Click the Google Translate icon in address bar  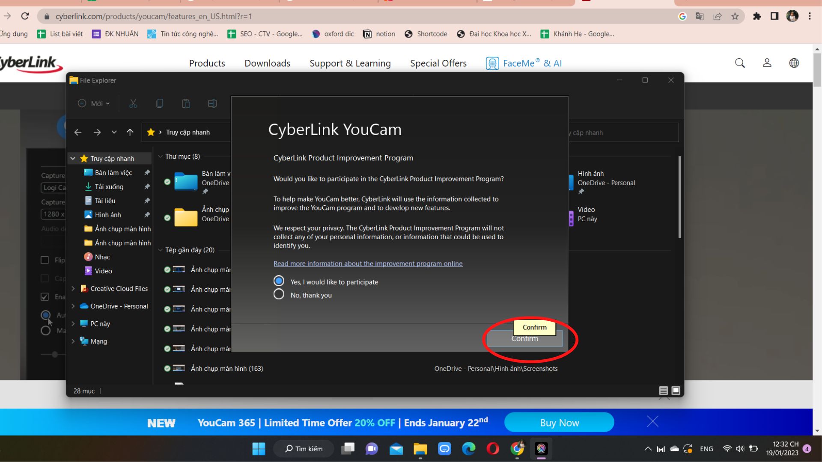[x=700, y=16]
